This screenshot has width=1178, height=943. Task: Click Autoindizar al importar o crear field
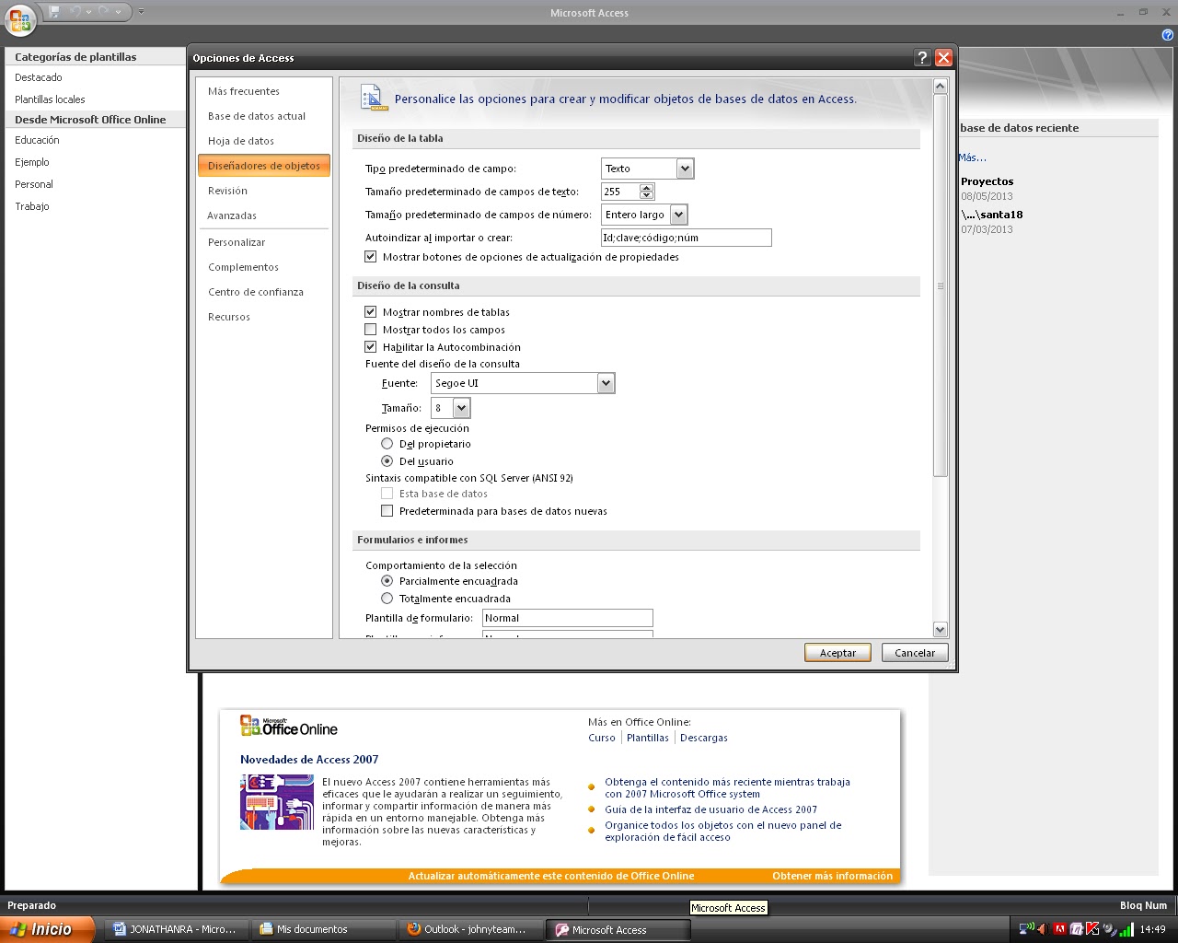686,238
